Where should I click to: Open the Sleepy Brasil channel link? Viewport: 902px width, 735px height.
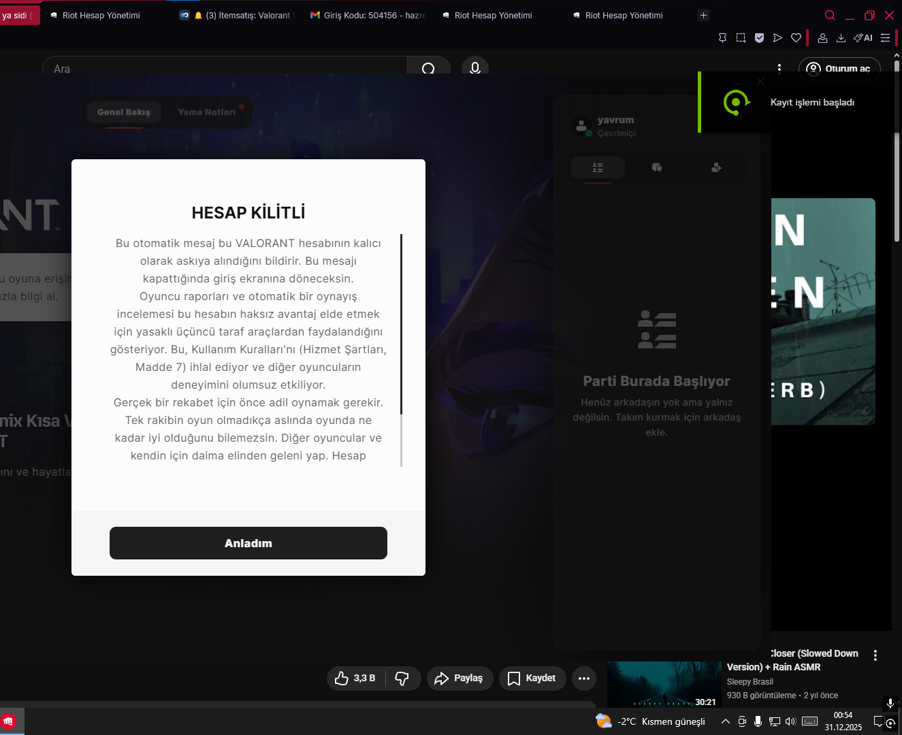750,682
